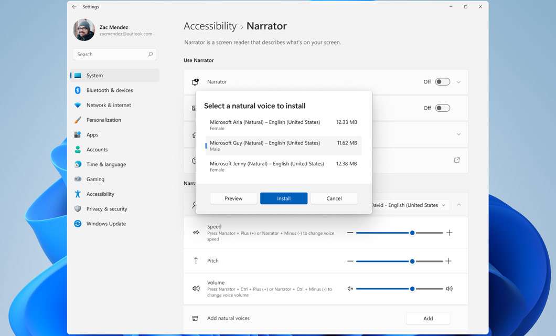This screenshot has width=556, height=336.
Task: Turn on the Narrator toggle
Action: [x=442, y=81]
